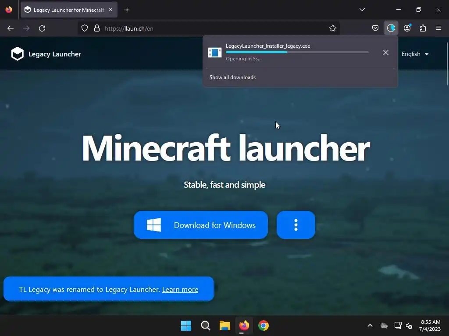
Task: Focus the address bar showing llaun.ch/en
Action: 209,28
